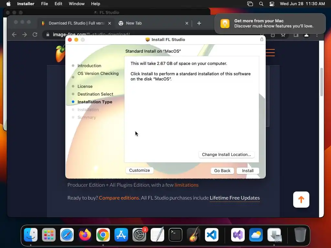The width and height of the screenshot is (331, 248).
Task: Open the Installer menu
Action: pyautogui.click(x=26, y=4)
